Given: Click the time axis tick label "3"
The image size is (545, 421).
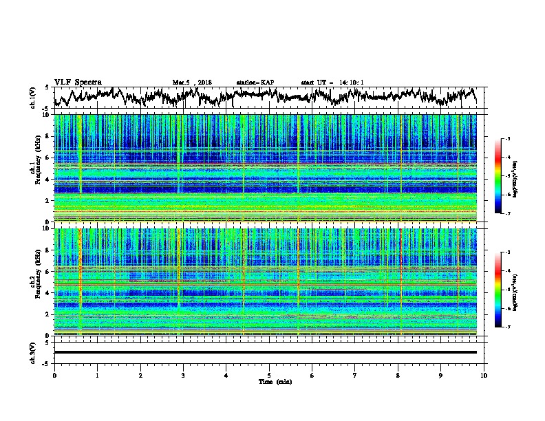Looking at the screenshot, I should [x=183, y=376].
